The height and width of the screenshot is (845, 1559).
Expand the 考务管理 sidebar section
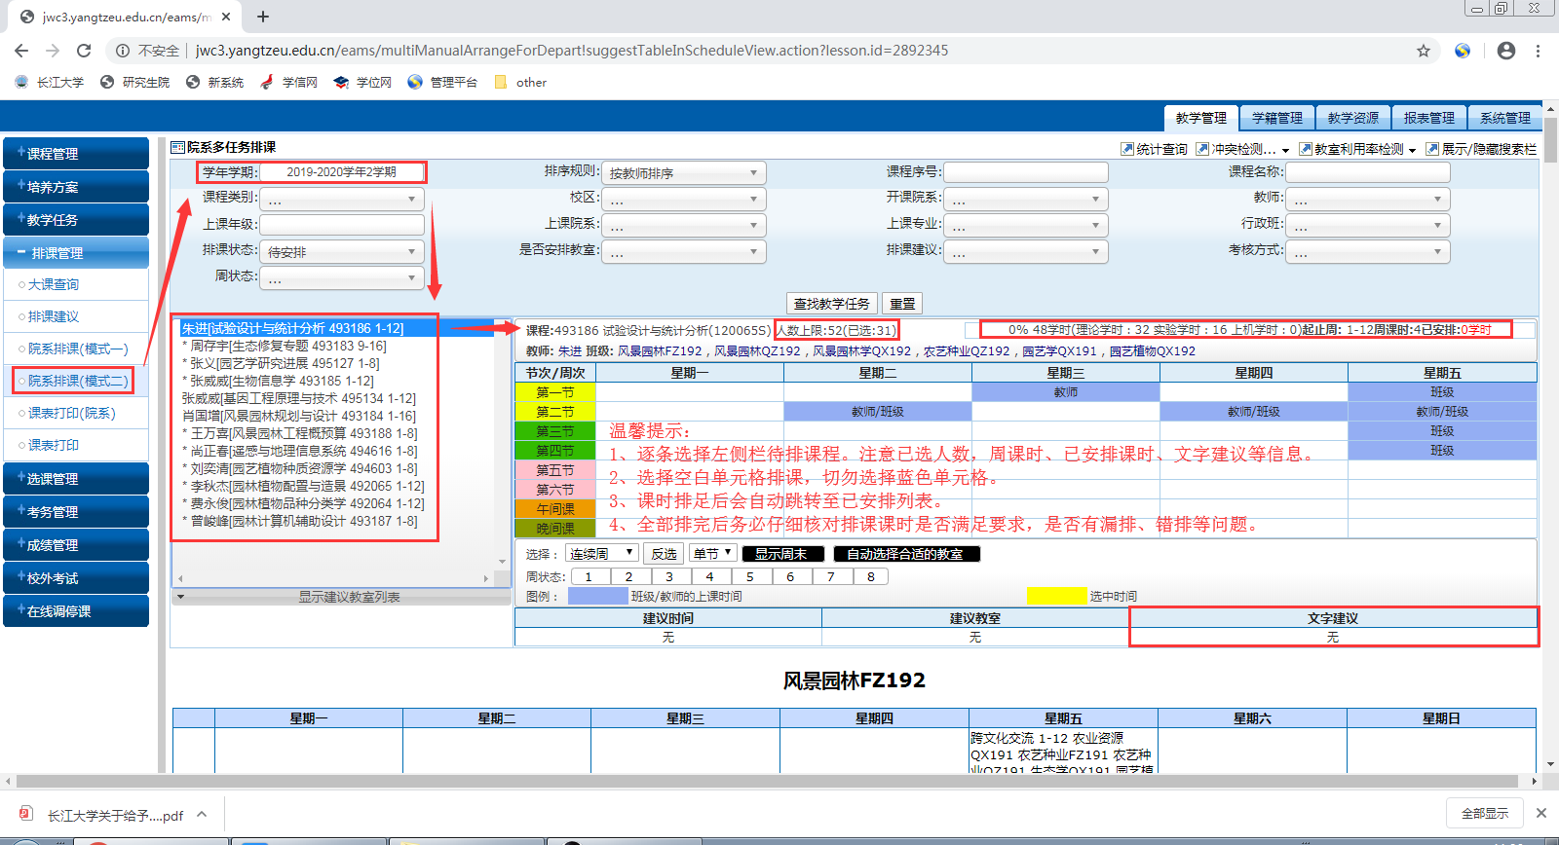(x=76, y=512)
